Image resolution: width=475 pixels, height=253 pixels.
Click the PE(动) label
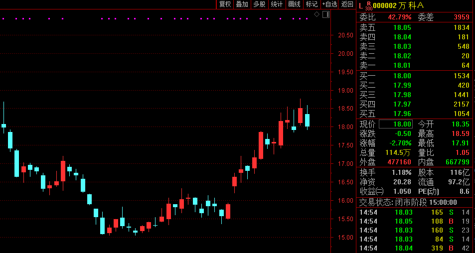tap(429, 191)
